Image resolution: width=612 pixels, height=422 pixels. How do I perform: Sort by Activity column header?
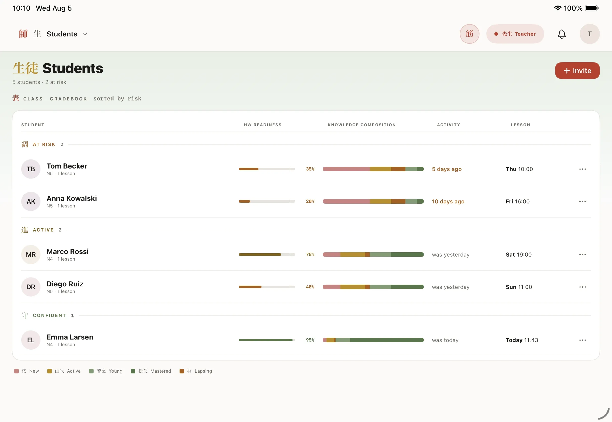pyautogui.click(x=448, y=125)
